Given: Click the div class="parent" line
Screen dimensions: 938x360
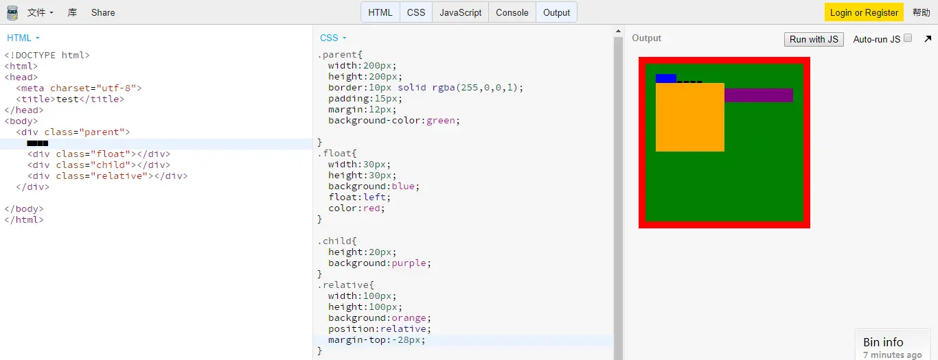Looking at the screenshot, I should [x=73, y=132].
